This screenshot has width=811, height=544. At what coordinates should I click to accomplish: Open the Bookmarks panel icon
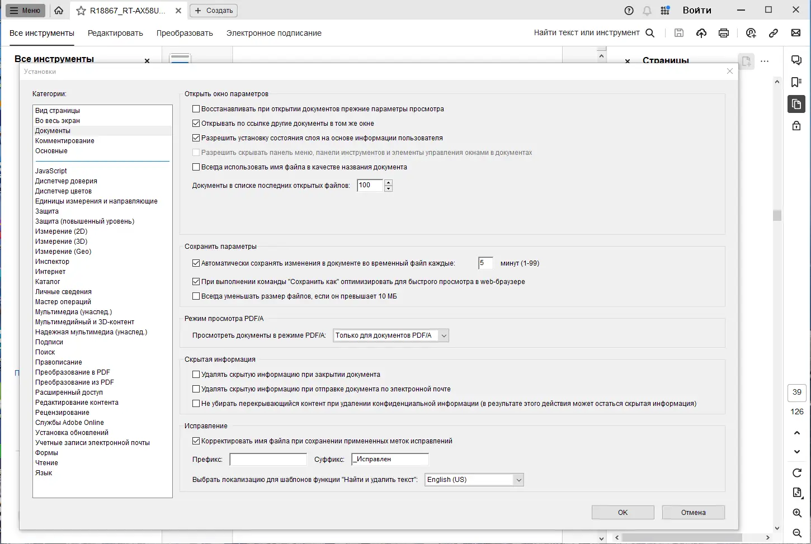[796, 82]
